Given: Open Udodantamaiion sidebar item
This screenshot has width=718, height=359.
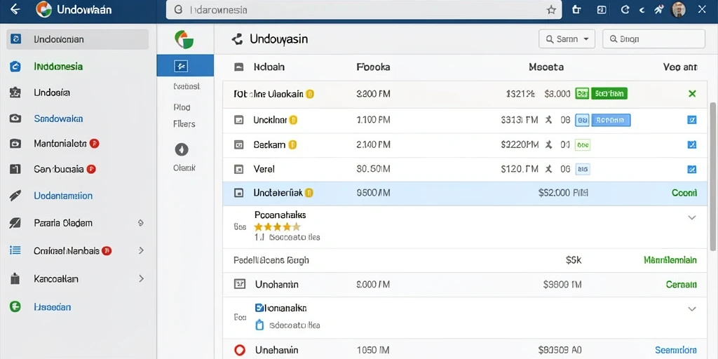Looking at the screenshot, I should [63, 196].
